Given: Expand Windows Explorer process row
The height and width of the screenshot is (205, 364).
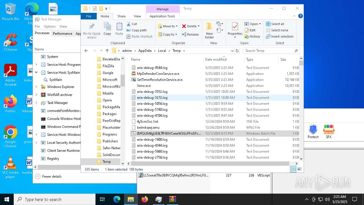Looking at the screenshot, I should coord(36,87).
